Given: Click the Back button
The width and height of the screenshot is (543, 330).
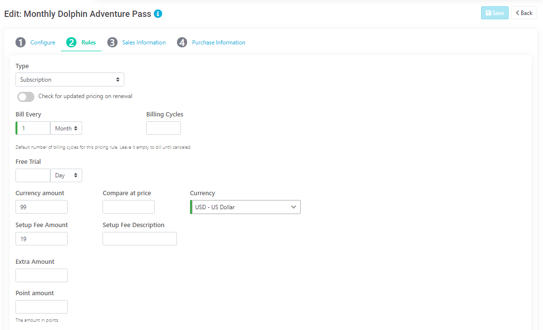Looking at the screenshot, I should 524,13.
